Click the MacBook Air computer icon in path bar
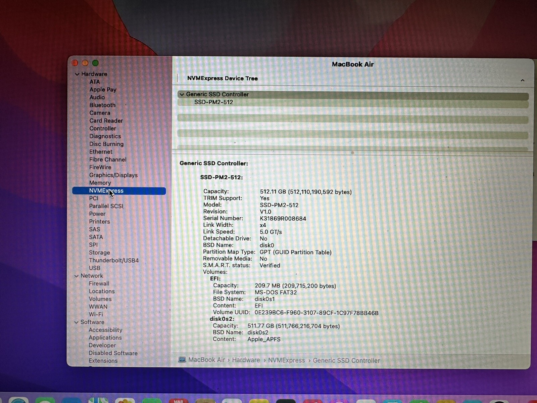The image size is (537, 403). pos(182,360)
